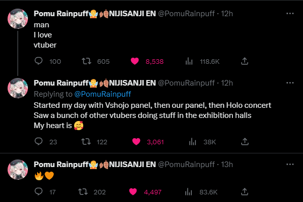Open the @PomuRainpuff mention link
Viewport: 303px width, 202px height.
pyautogui.click(x=103, y=94)
